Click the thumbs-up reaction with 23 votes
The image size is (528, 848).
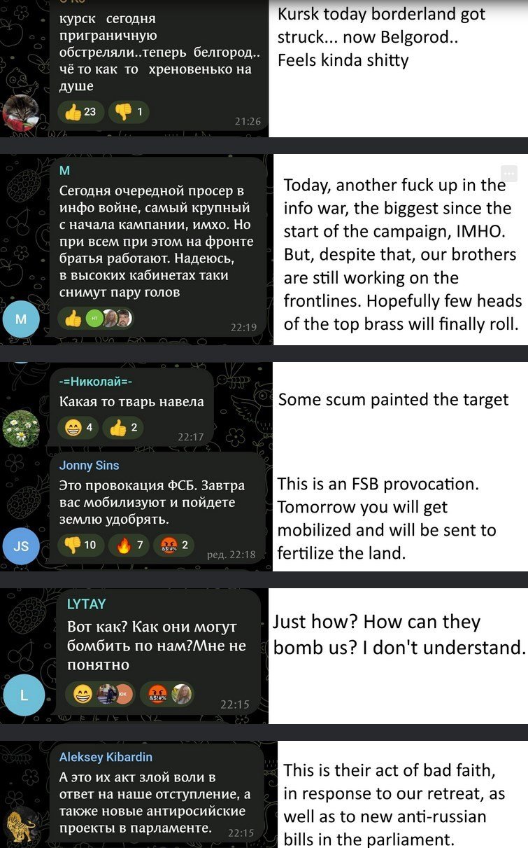pyautogui.click(x=81, y=111)
